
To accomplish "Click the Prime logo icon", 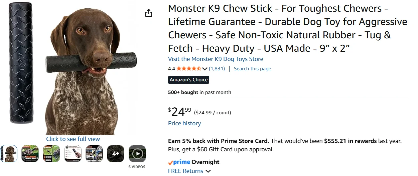I will (179, 162).
